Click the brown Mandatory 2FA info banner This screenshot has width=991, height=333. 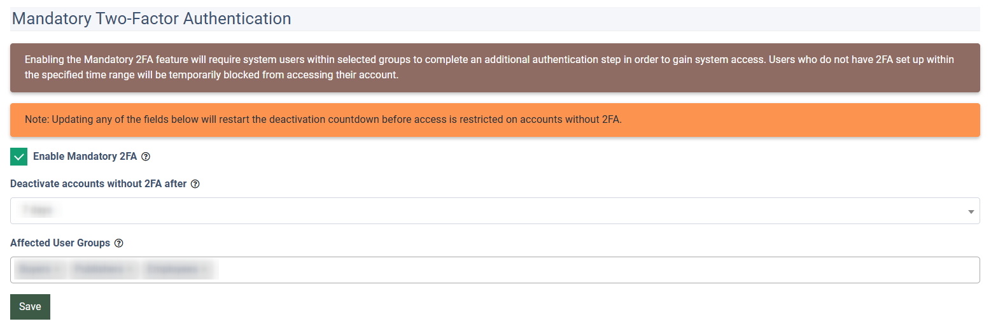tap(495, 67)
